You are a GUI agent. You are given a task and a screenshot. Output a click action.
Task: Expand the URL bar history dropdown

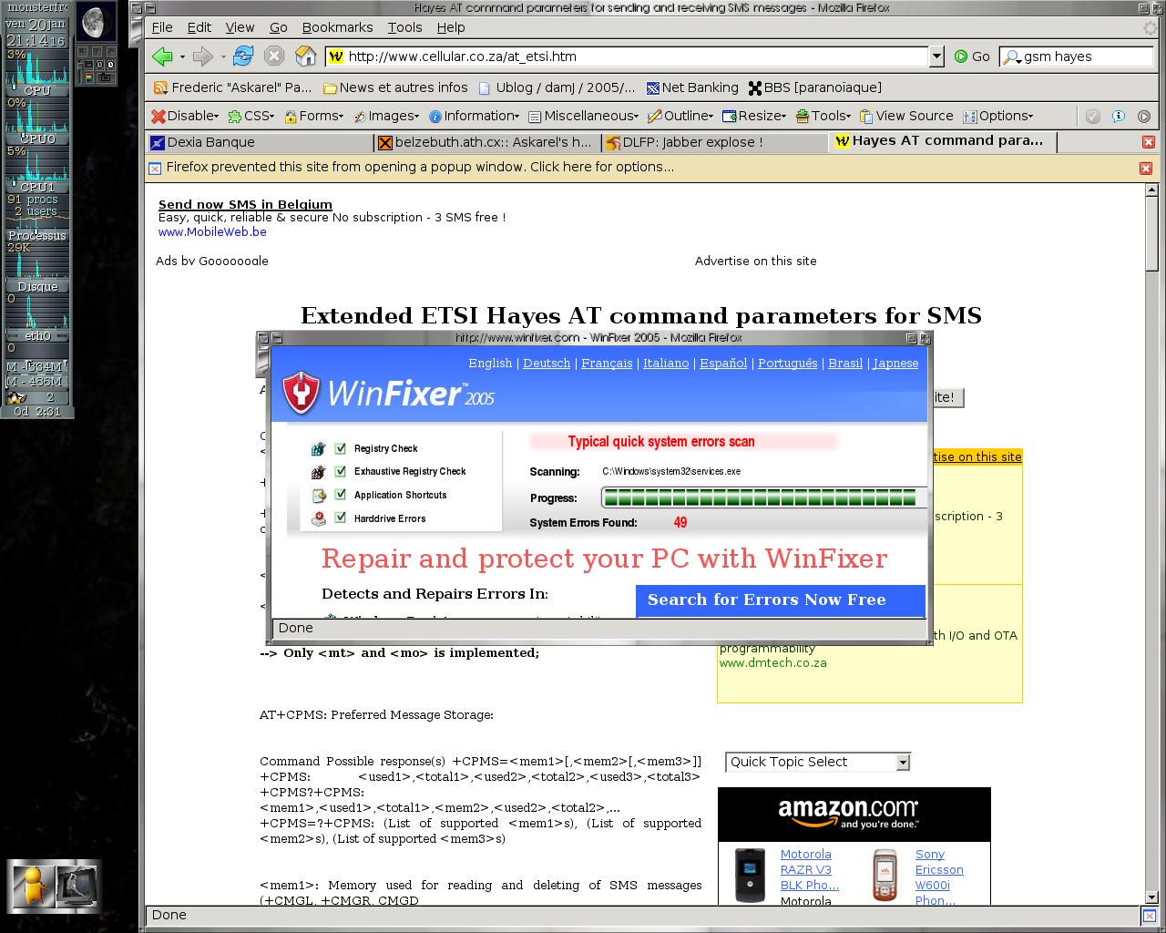[936, 56]
